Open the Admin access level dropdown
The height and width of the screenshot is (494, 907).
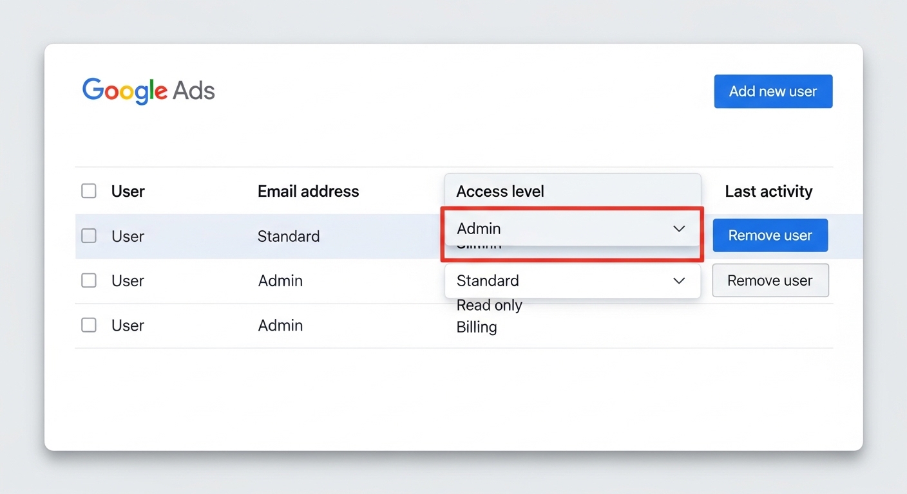coord(572,229)
